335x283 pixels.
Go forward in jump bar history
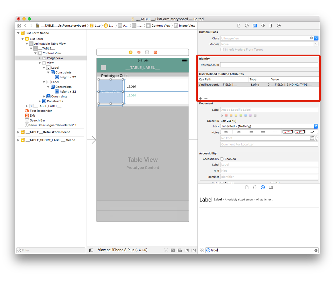[32, 25]
